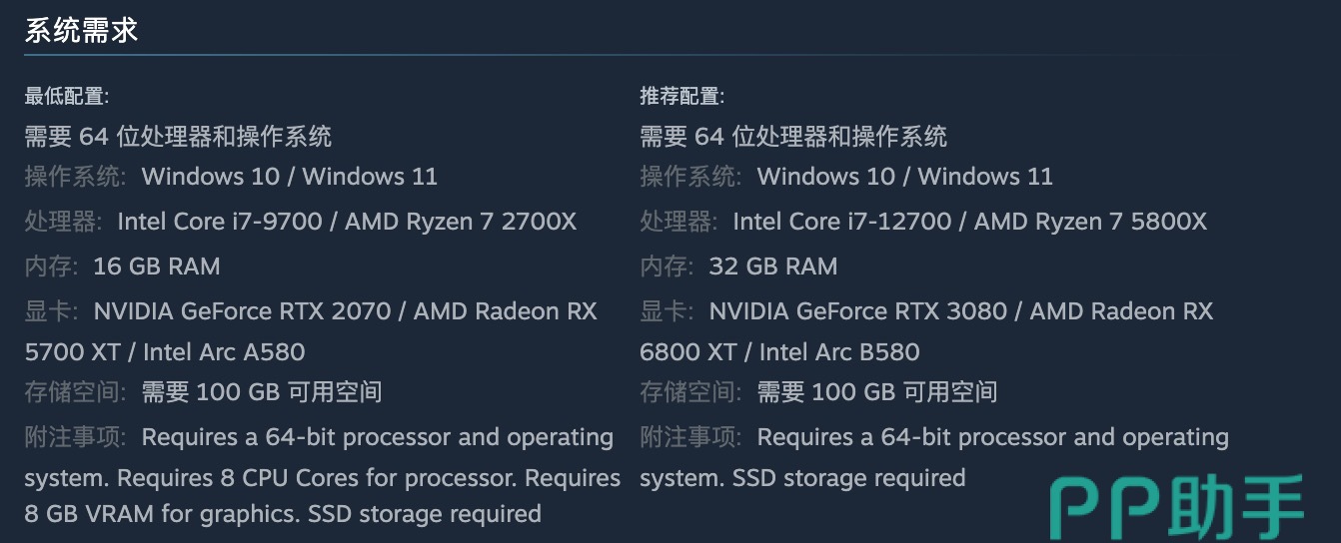The image size is (1341, 543).
Task: Select the 32 GB RAM memory text
Action: [772, 267]
